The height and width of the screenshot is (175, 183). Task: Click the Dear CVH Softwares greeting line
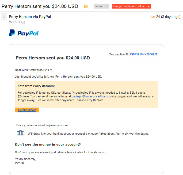(x=34, y=70)
